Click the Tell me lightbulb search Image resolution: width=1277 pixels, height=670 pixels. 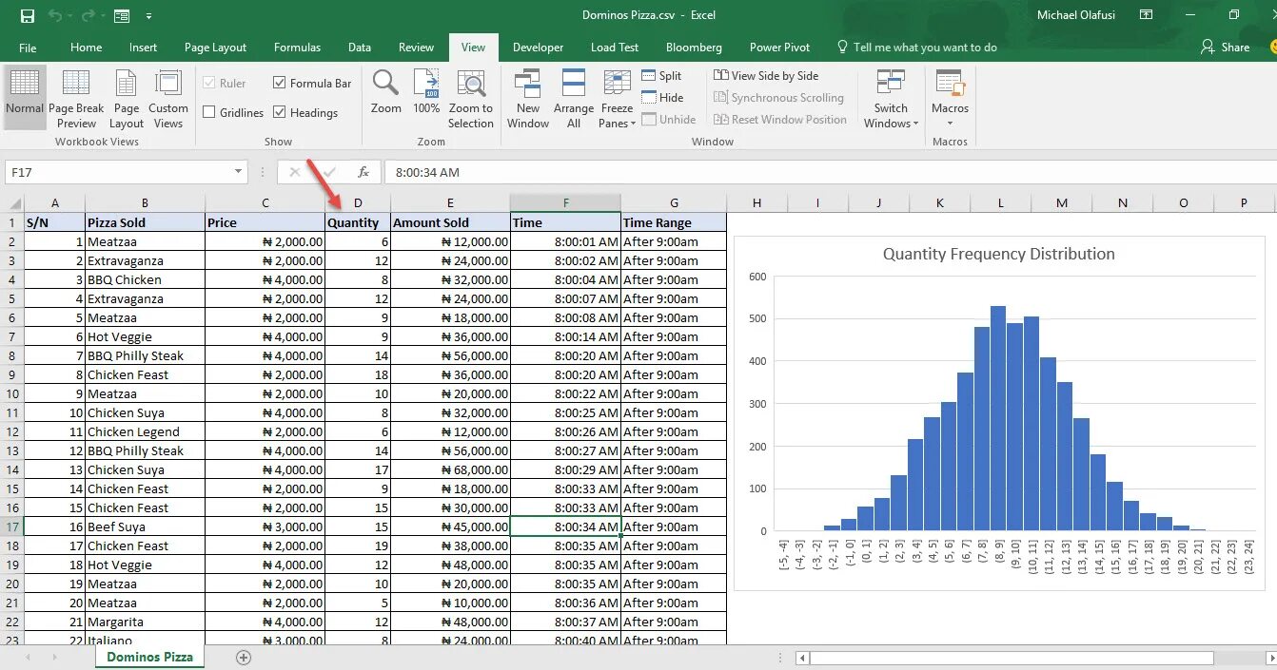click(842, 47)
